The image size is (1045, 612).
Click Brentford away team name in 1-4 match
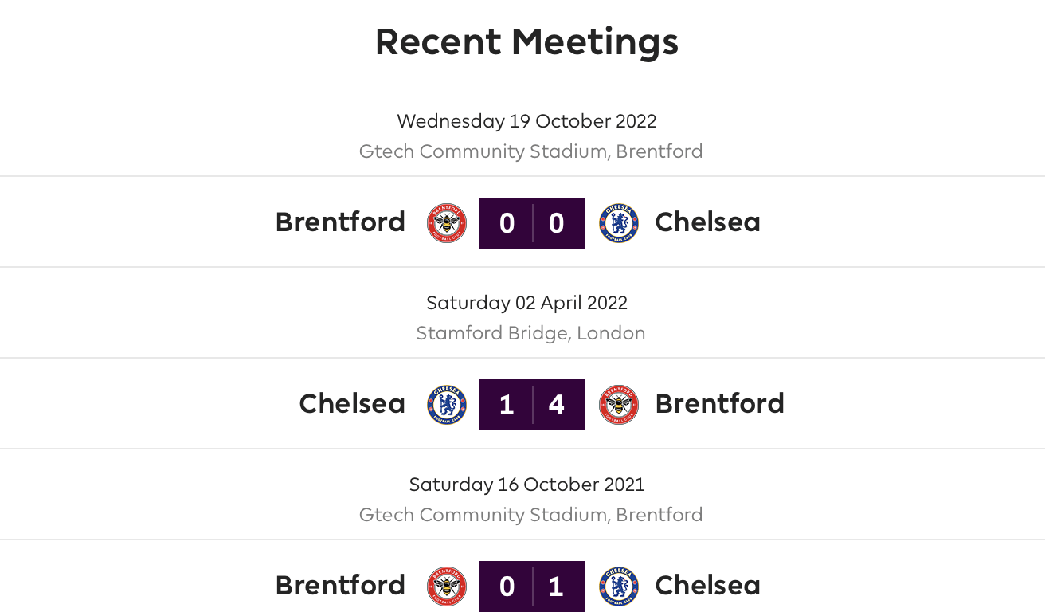point(719,404)
